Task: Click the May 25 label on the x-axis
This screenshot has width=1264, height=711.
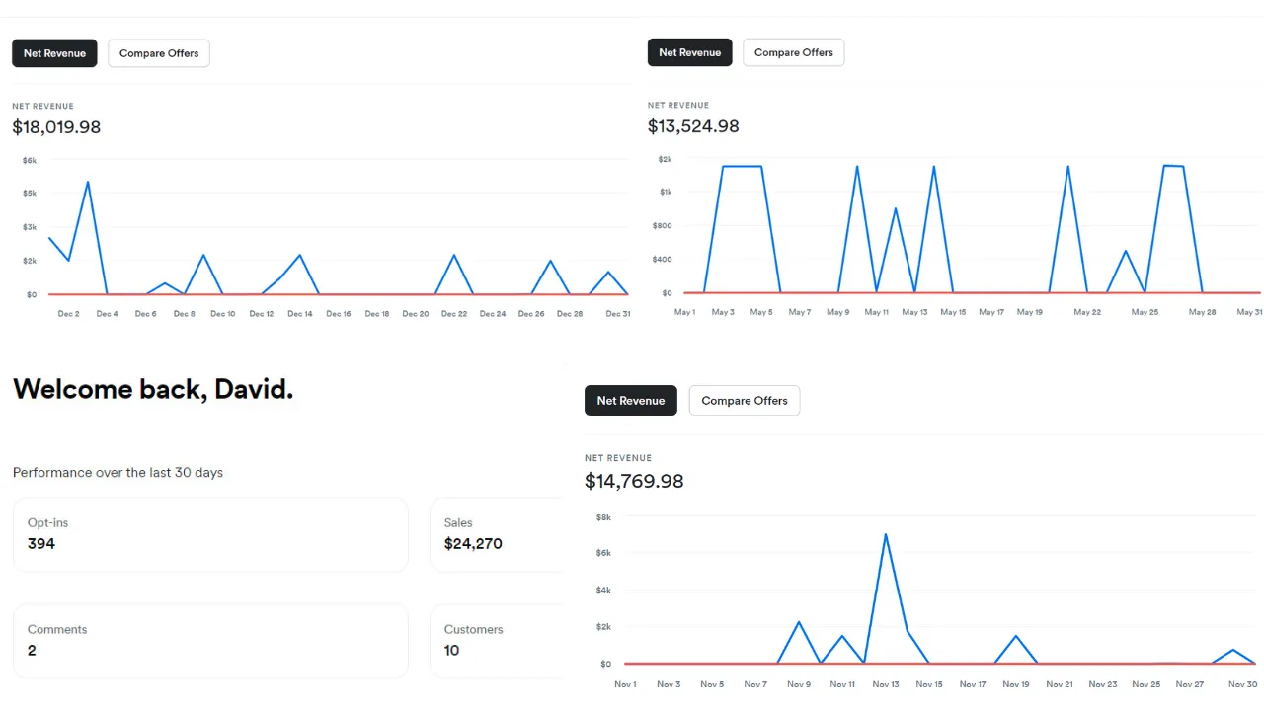Action: point(1145,312)
